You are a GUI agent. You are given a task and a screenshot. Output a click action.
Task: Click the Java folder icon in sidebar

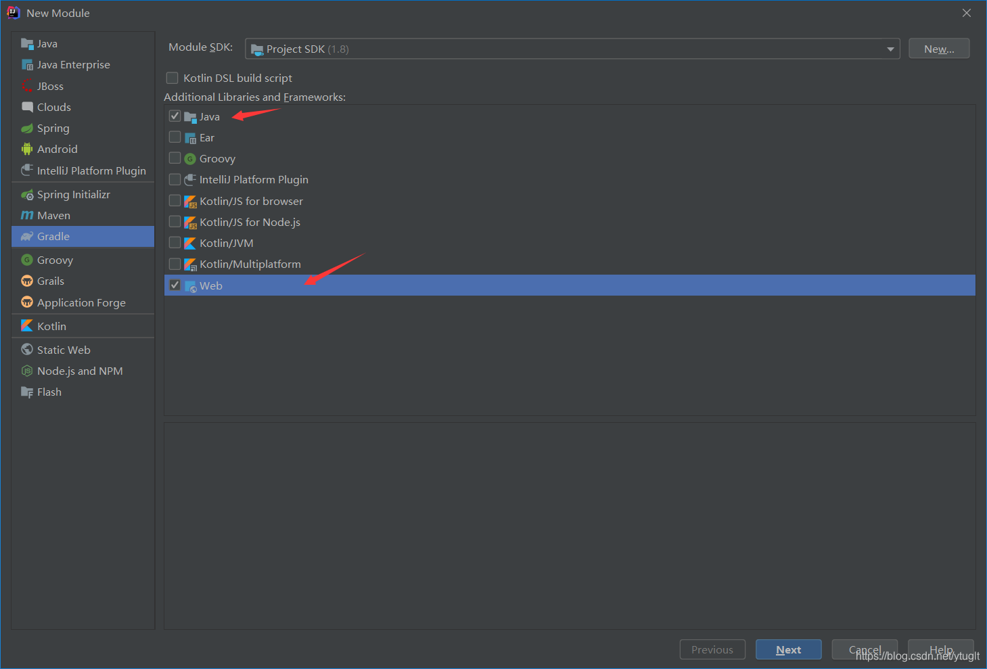27,44
